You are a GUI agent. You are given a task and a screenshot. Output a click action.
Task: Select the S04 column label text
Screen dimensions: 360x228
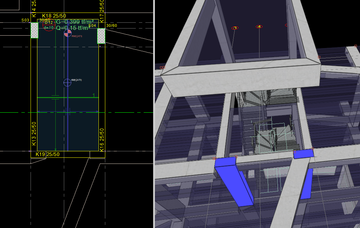pos(92,25)
